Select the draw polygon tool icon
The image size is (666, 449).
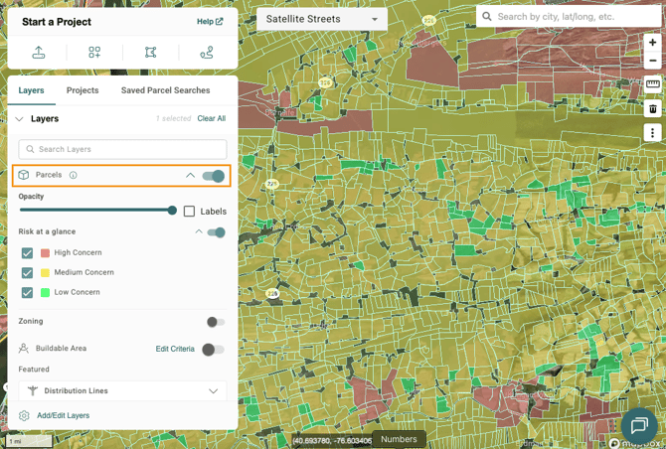click(x=151, y=53)
